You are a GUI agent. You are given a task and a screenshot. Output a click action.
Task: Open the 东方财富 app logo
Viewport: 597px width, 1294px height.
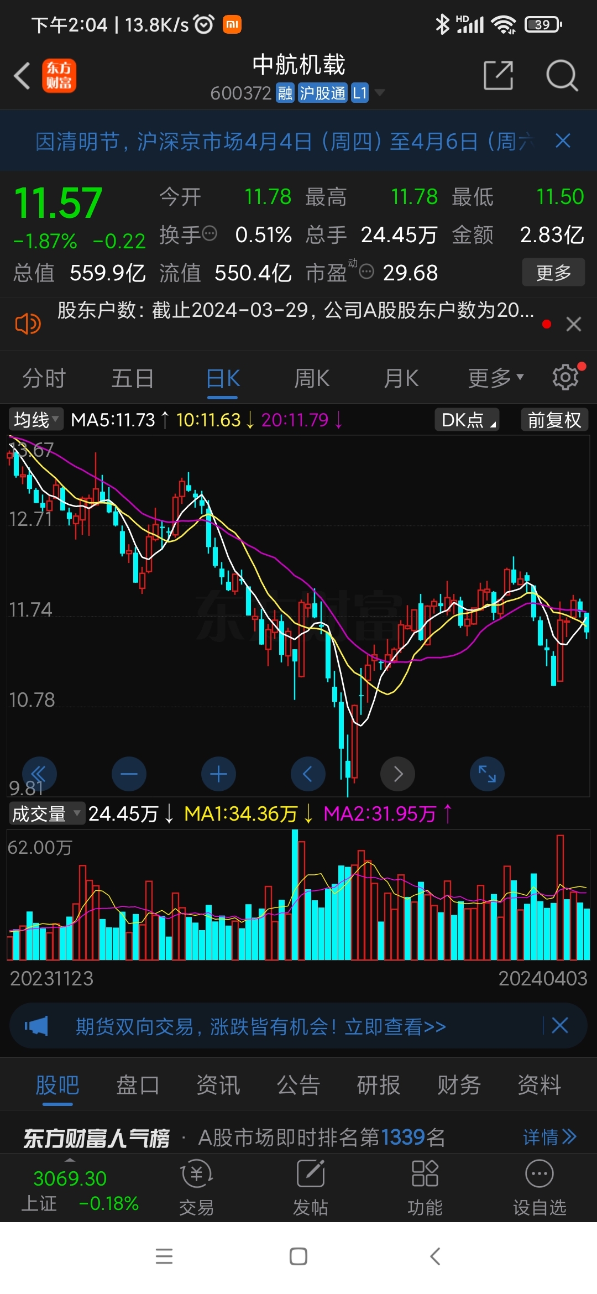tap(59, 76)
